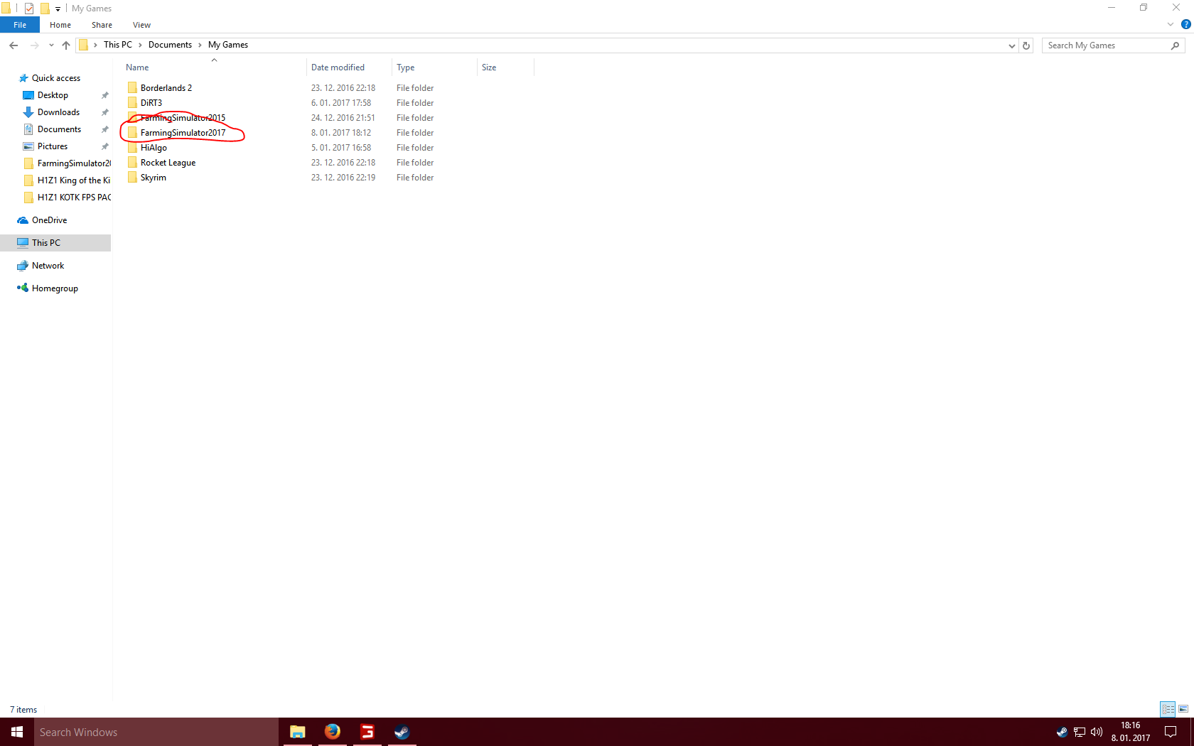1194x746 pixels.
Task: Open Homegroup in the navigation pane
Action: [x=55, y=288]
